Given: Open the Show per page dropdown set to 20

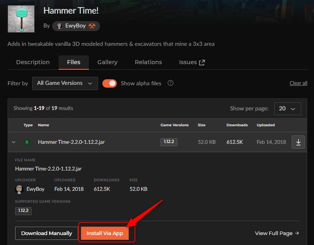Looking at the screenshot, I should point(288,109).
